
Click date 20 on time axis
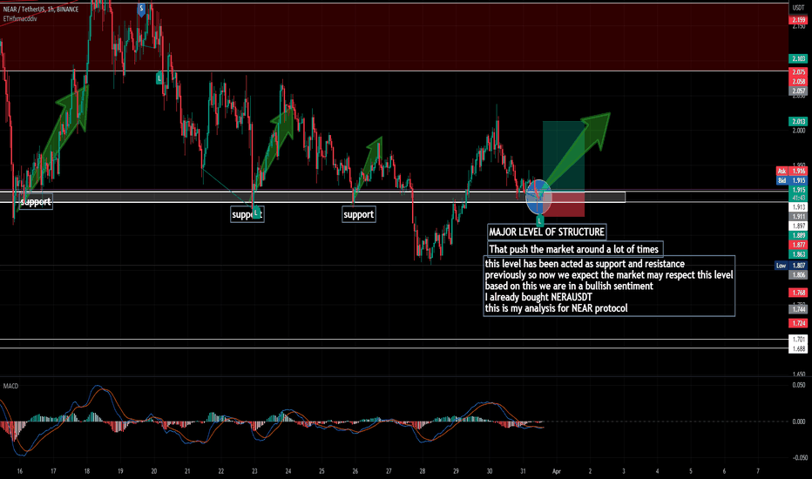tap(154, 471)
